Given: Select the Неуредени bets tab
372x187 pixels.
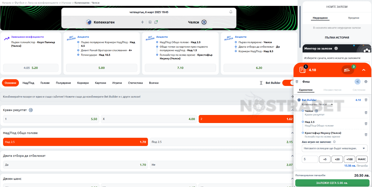Looking at the screenshot, I should click(x=320, y=18).
